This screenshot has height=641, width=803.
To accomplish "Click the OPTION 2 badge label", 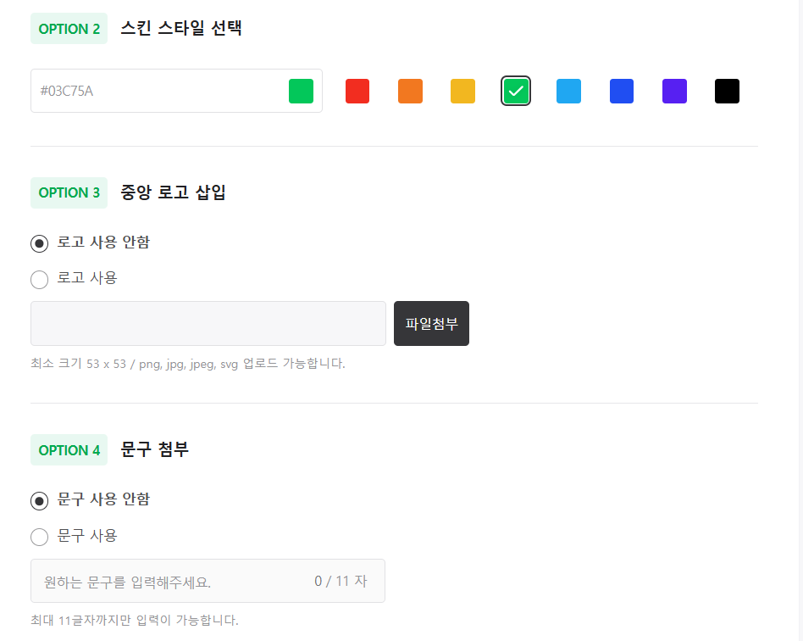I will [x=69, y=28].
